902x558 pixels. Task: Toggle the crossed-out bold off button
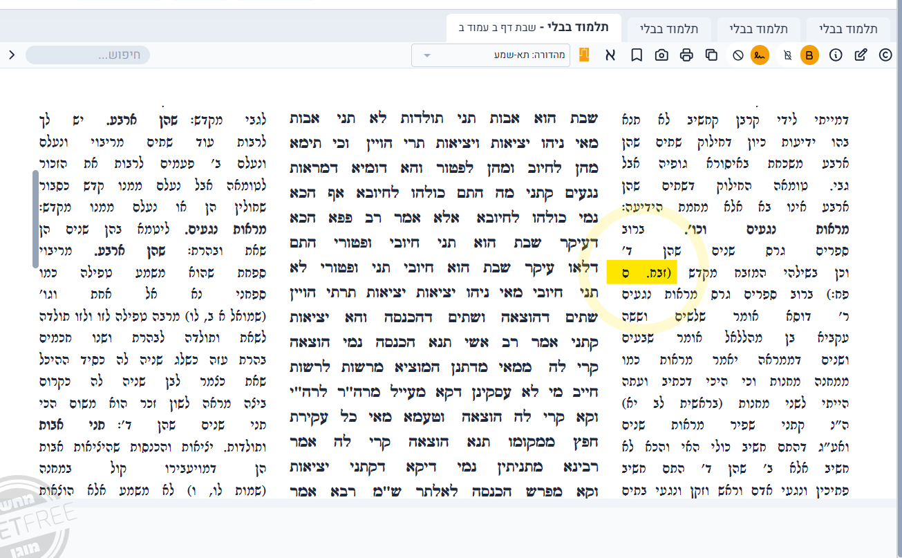[x=787, y=55]
